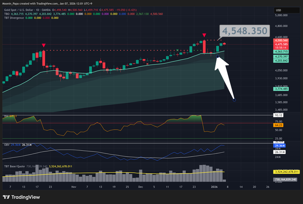Click the red X marker near early December

point(148,64)
